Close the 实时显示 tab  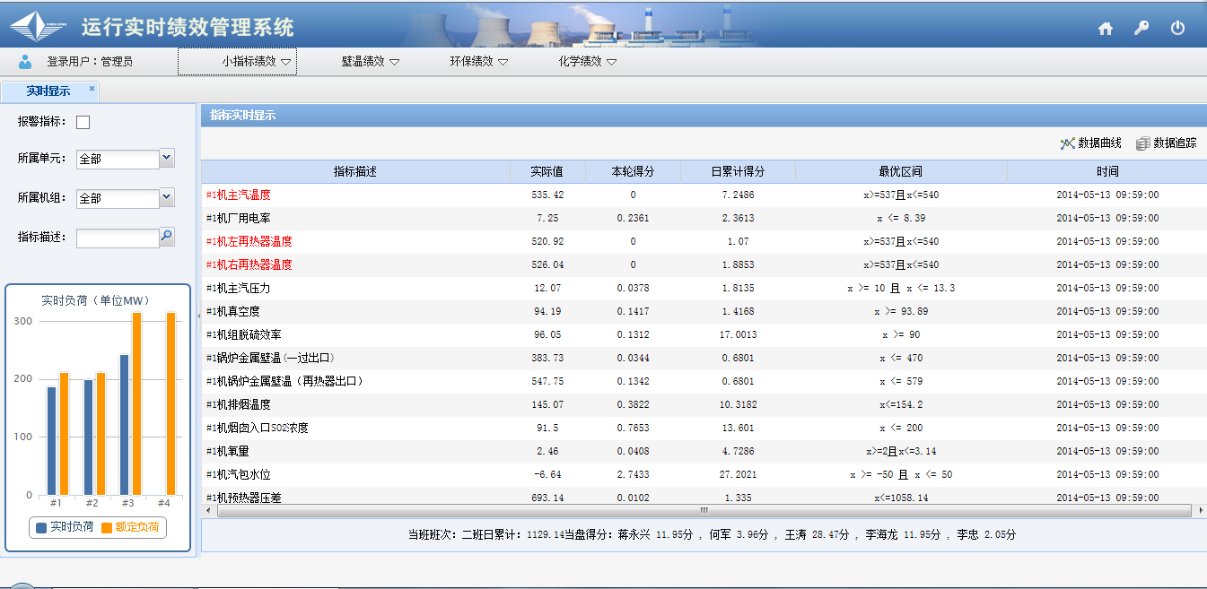[x=92, y=89]
